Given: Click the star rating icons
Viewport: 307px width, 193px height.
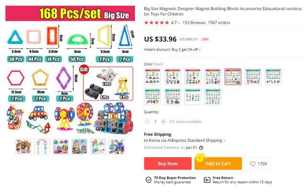Looking at the screenshot, I should [156, 22].
